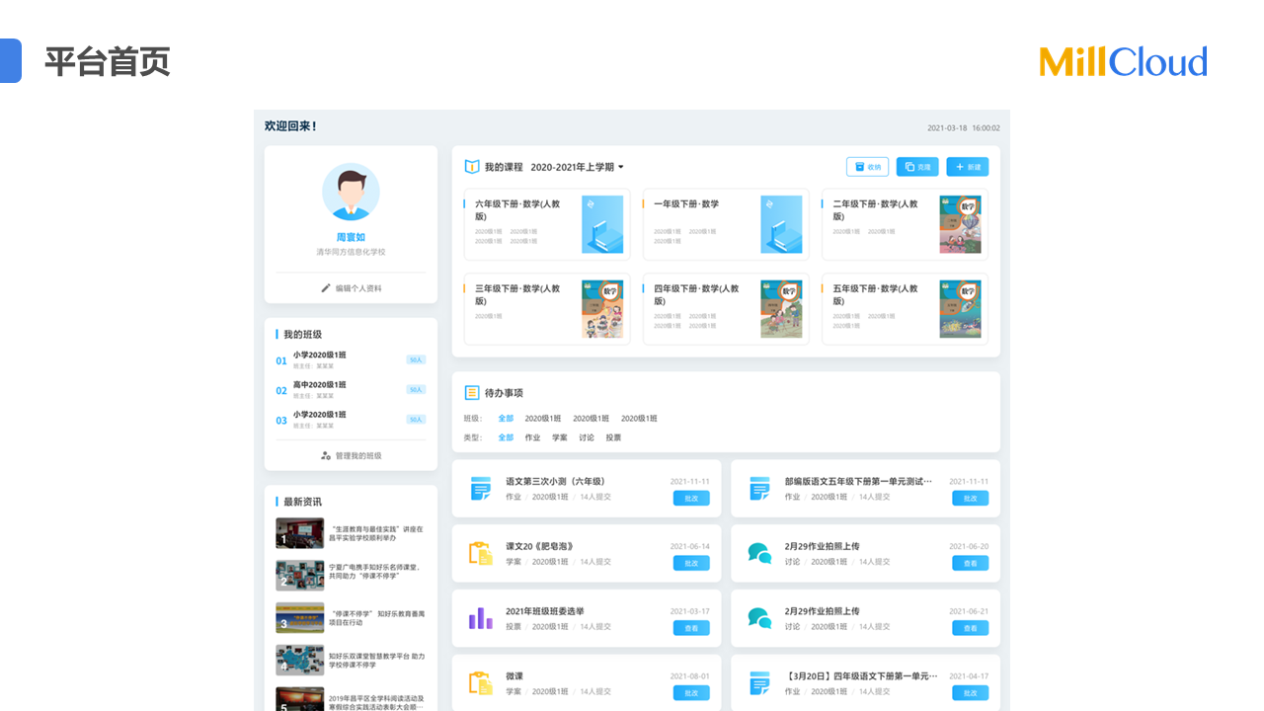Click the 待办事项 list icon
This screenshot has height=711, width=1264.
pyautogui.click(x=472, y=393)
